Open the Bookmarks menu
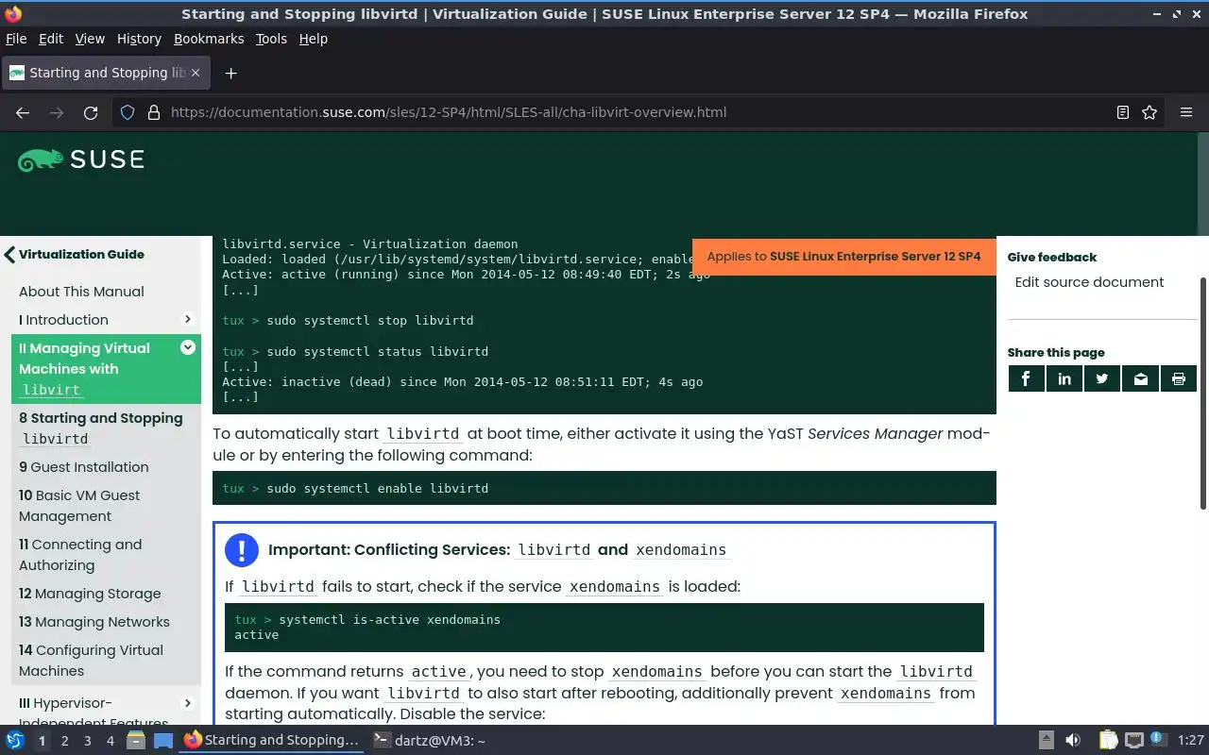The height and width of the screenshot is (755, 1209). pyautogui.click(x=209, y=39)
